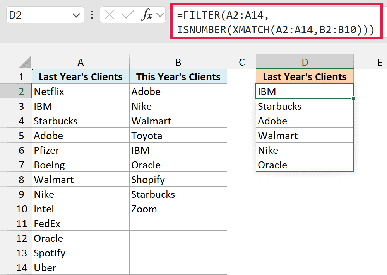Image resolution: width=387 pixels, height=275 pixels.
Task: Select row 8 header
Action: pos(16,179)
